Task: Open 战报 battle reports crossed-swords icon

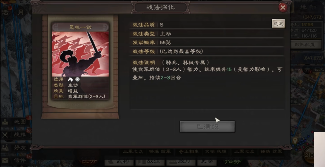Action: [16, 134]
